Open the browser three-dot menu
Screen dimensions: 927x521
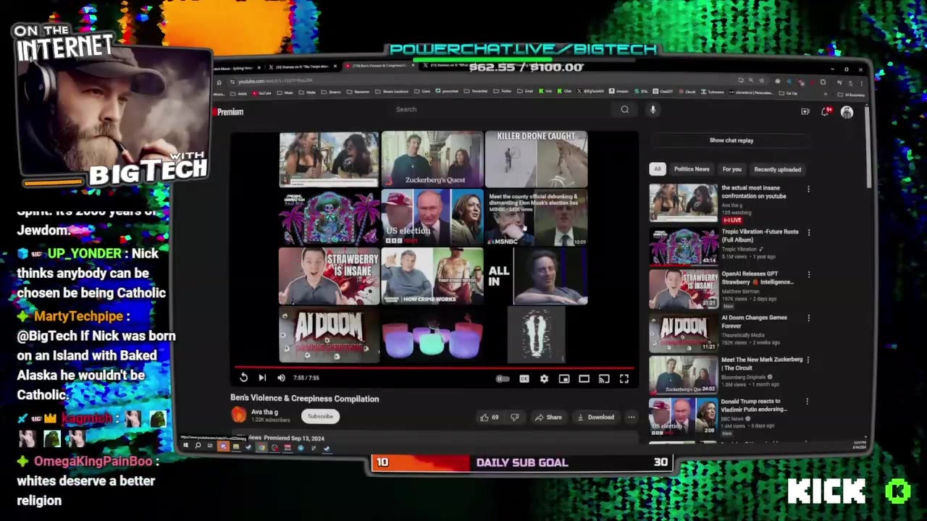tap(860, 82)
